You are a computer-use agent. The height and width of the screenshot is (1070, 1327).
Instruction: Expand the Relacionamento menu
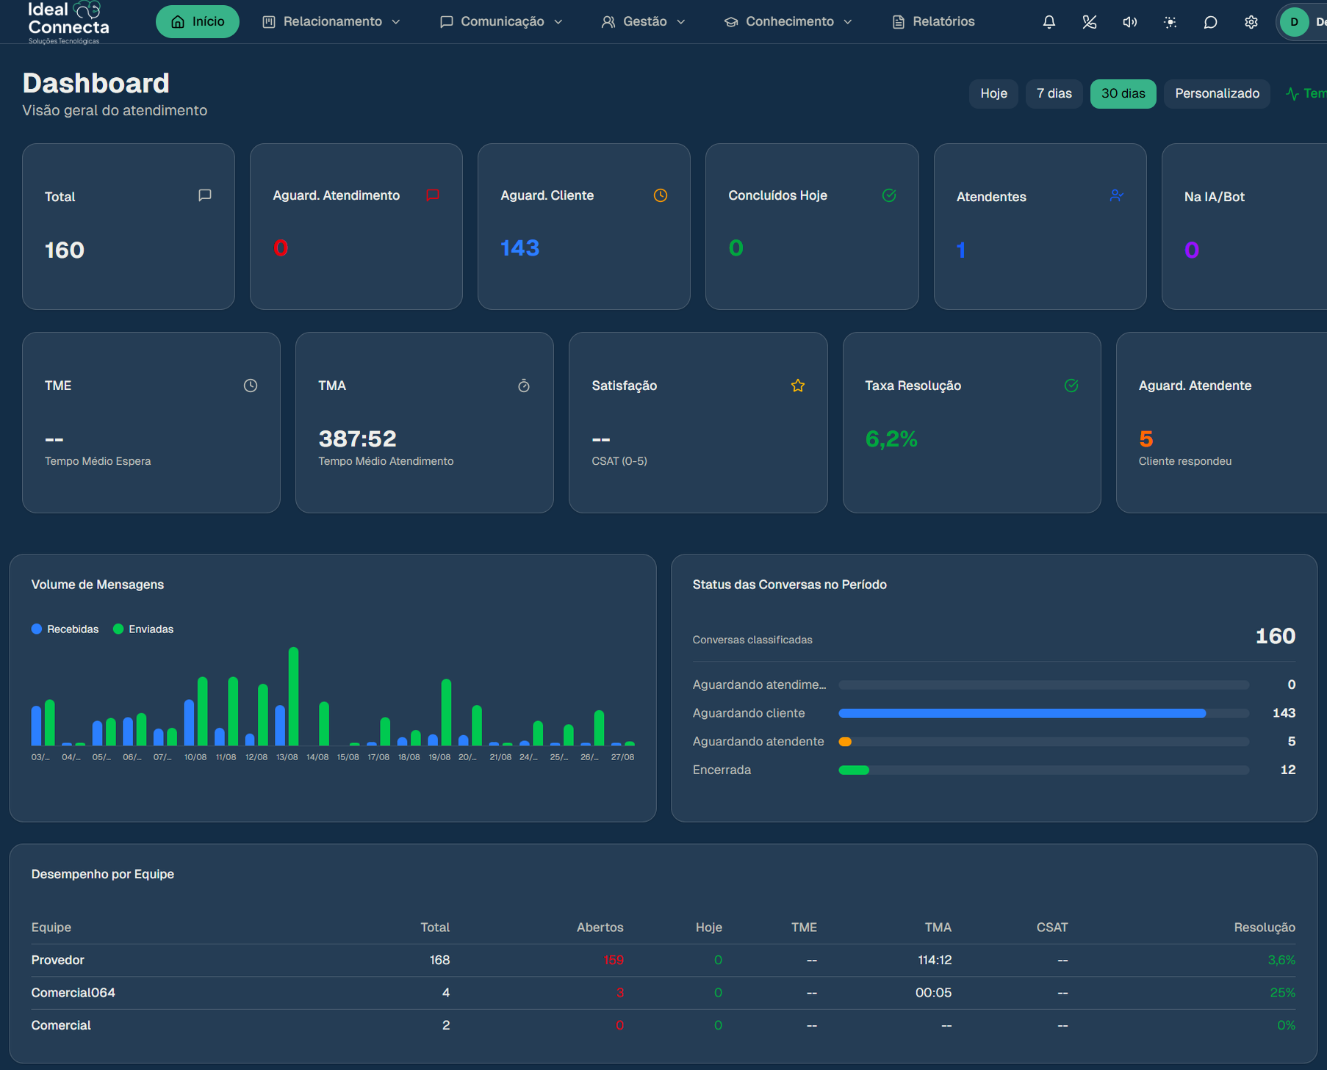point(331,22)
